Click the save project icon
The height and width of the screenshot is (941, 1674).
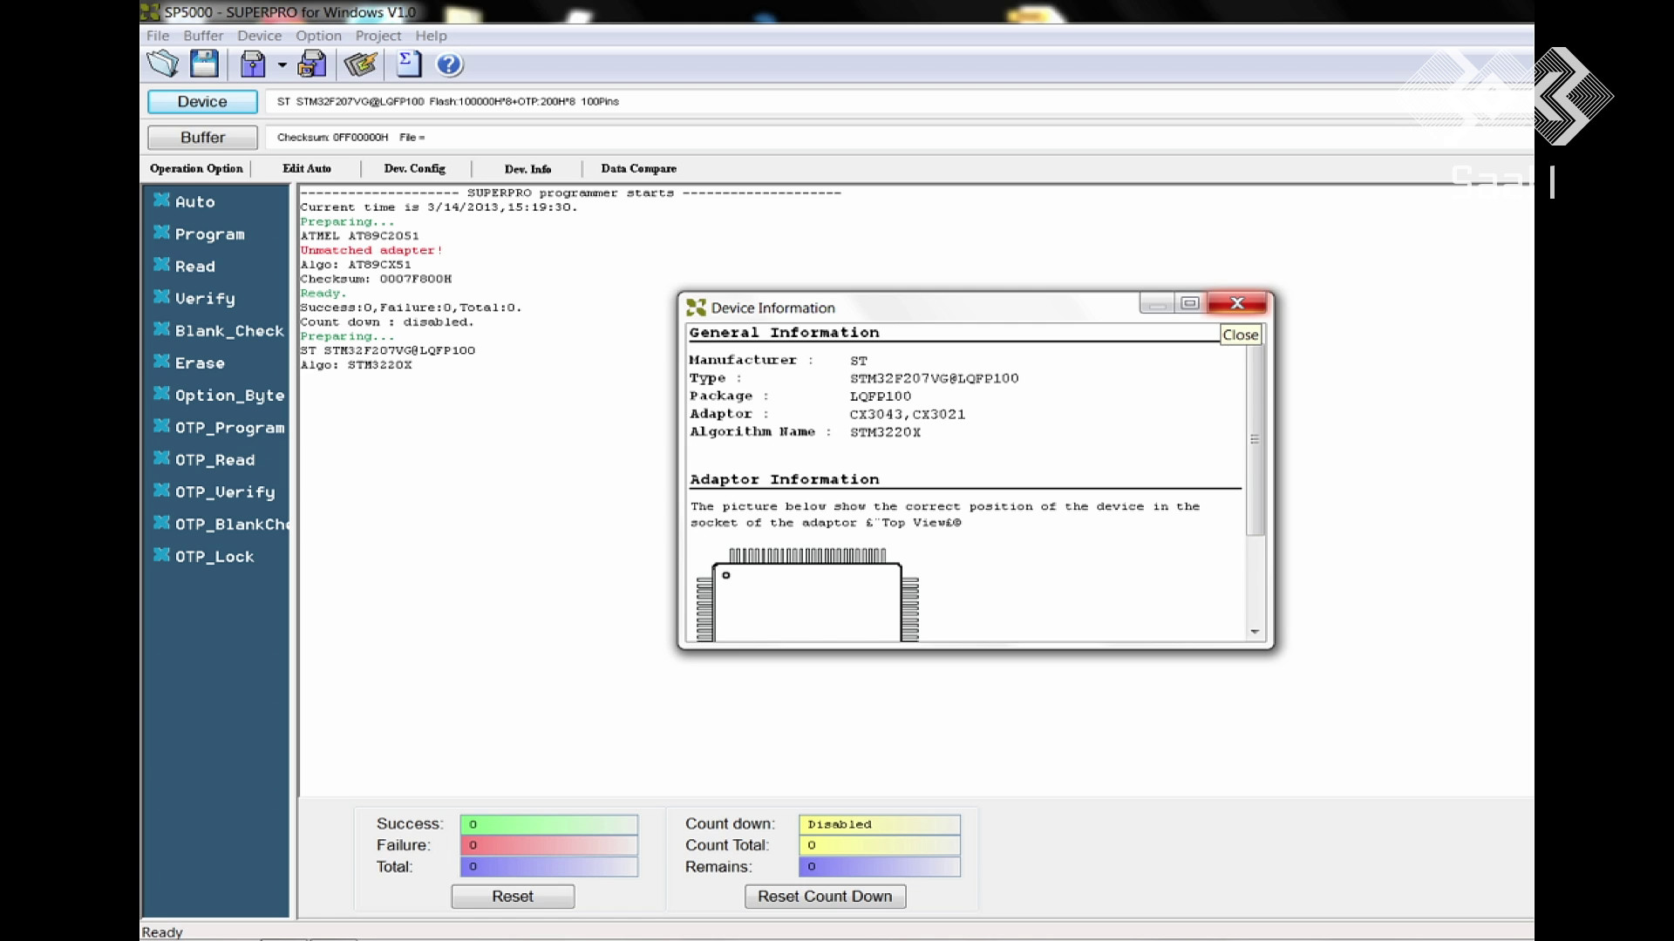coord(311,64)
